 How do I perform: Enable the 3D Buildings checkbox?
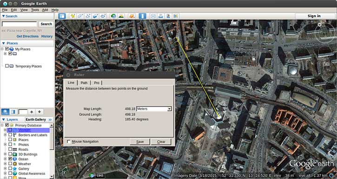[10, 154]
